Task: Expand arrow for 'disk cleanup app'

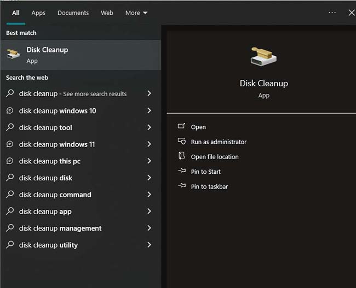Action: click(149, 211)
